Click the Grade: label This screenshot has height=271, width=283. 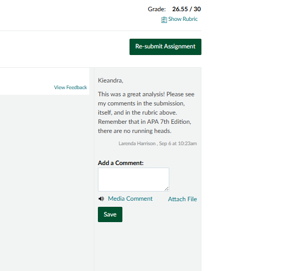157,9
